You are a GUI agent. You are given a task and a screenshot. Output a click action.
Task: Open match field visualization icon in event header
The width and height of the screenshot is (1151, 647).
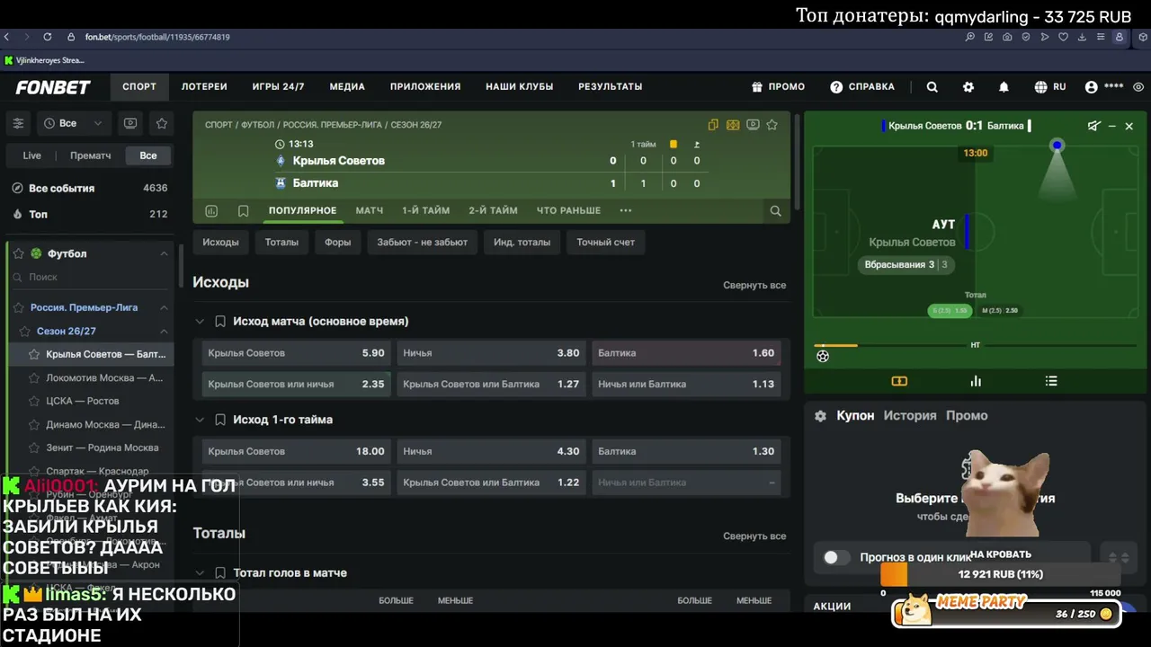(733, 125)
